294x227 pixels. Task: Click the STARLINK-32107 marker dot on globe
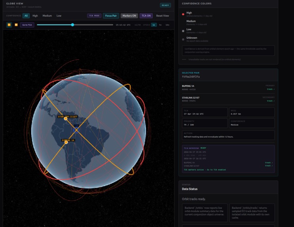(x=66, y=119)
